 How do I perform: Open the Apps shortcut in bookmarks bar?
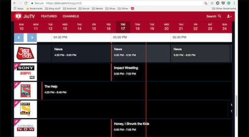[x=19, y=9]
